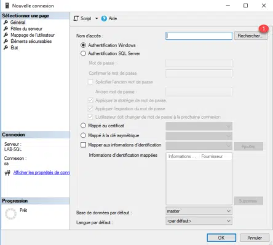Click the Script toolbar icon
The height and width of the screenshot is (245, 273).
(76, 18)
